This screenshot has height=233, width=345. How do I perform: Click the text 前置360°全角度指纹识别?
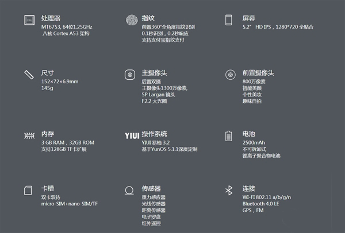168,27
